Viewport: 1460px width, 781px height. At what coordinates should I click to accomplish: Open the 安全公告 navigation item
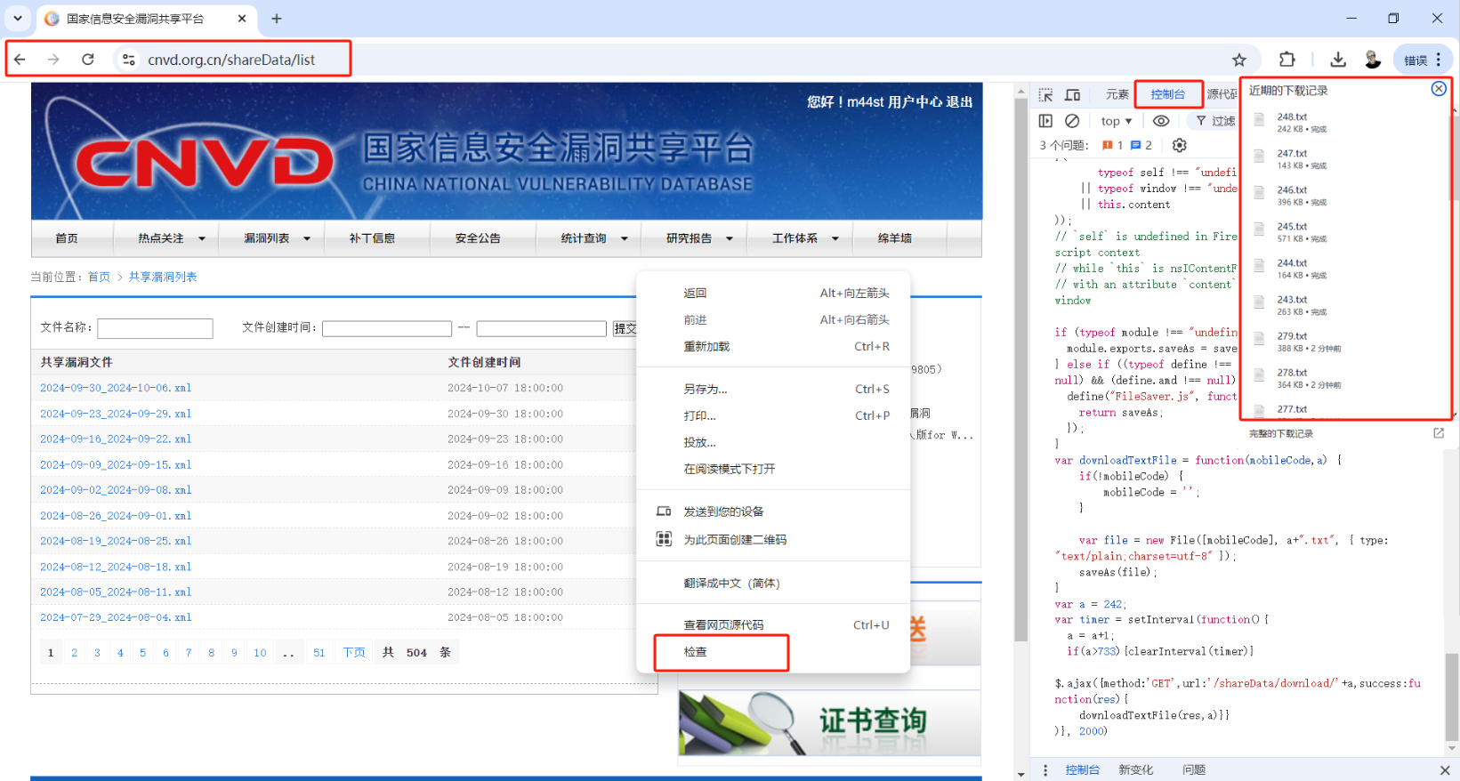[478, 238]
